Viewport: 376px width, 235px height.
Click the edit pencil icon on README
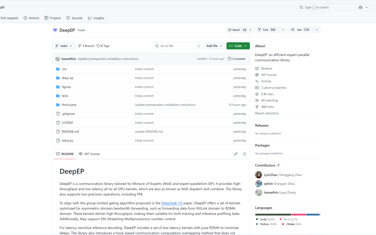[x=236, y=154]
